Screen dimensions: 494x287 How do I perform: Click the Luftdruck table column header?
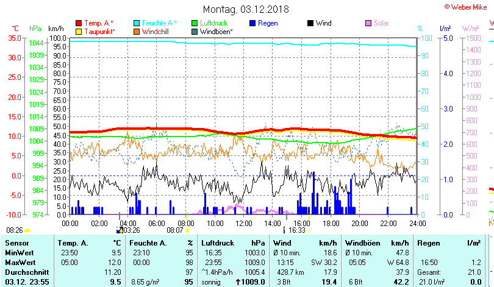pos(218,243)
